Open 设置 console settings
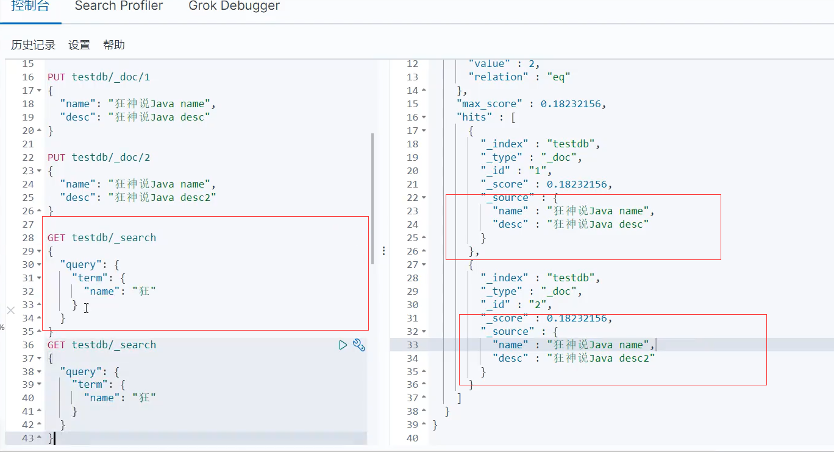The height and width of the screenshot is (453, 834). [x=79, y=45]
